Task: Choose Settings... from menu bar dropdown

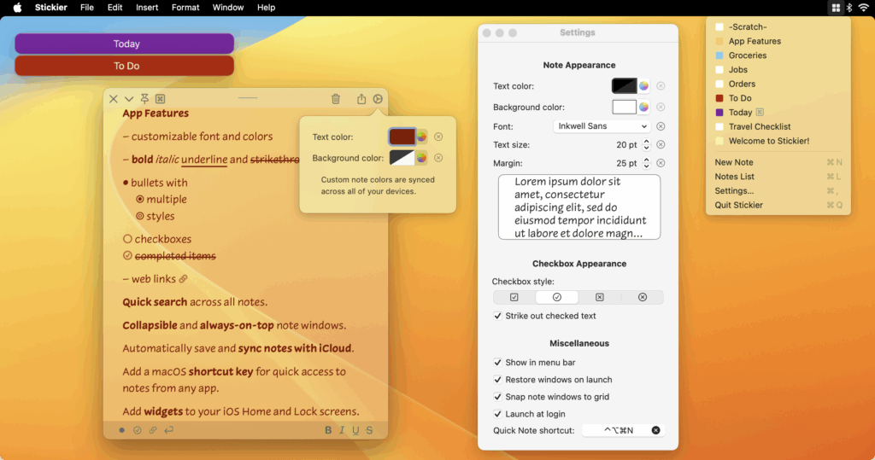Action: 778,190
